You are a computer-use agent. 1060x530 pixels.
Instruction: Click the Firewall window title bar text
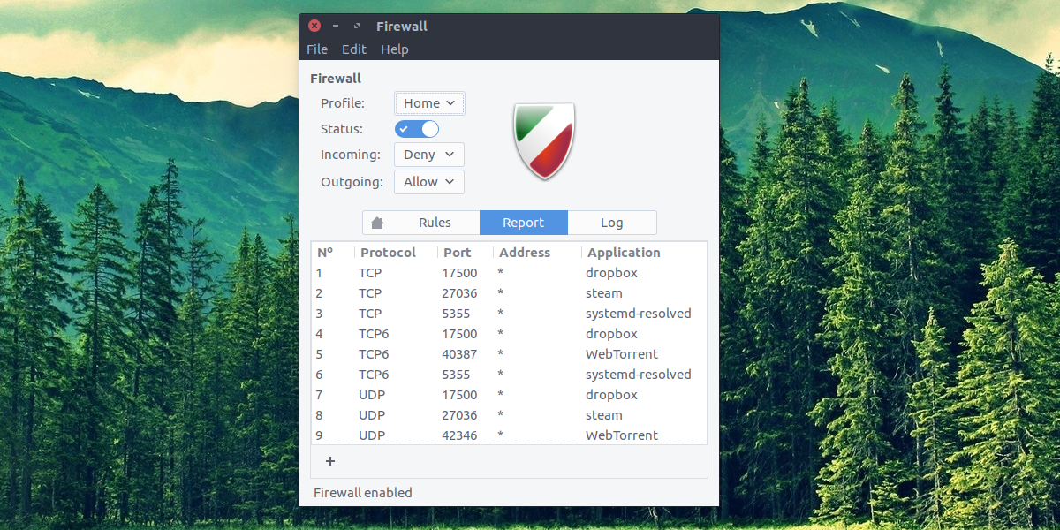pyautogui.click(x=402, y=26)
